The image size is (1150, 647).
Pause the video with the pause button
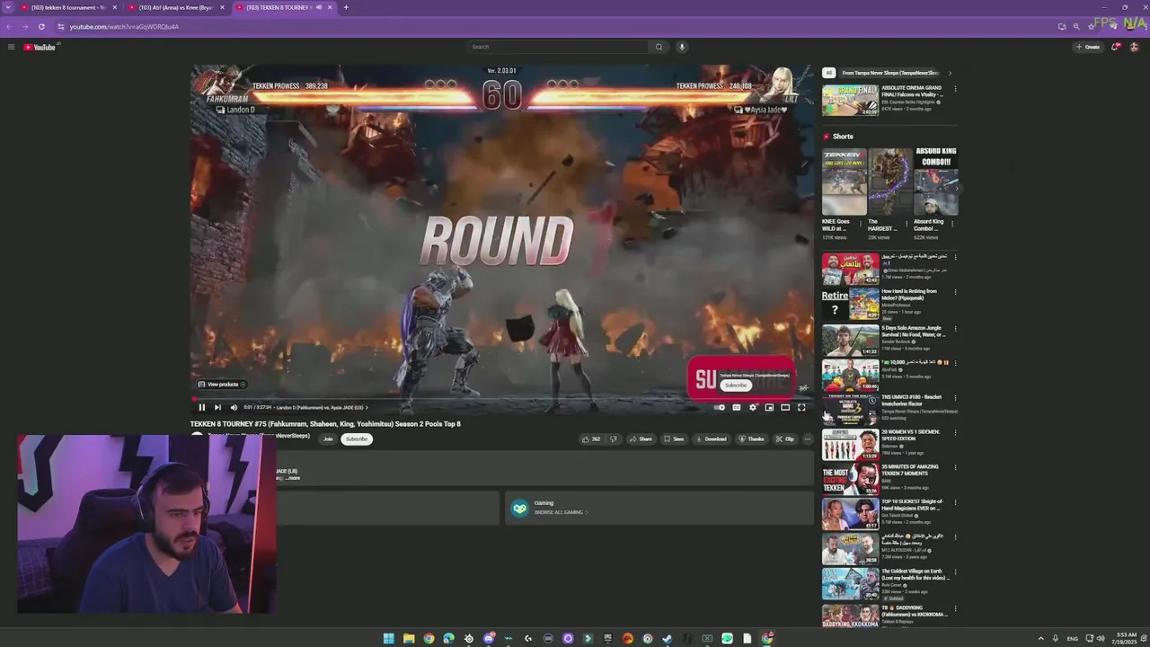202,407
